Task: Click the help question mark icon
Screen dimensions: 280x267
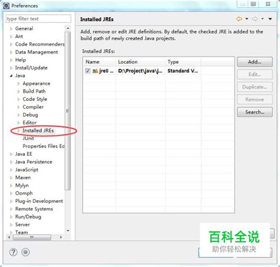Action: click(x=13, y=252)
